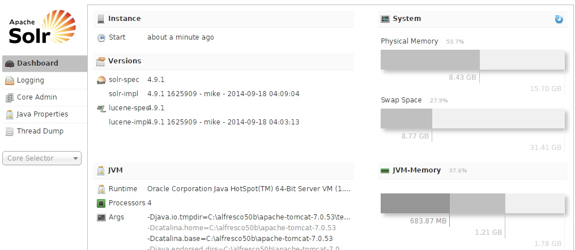Open Core Admin section
Image resolution: width=575 pixels, height=250 pixels.
(37, 97)
